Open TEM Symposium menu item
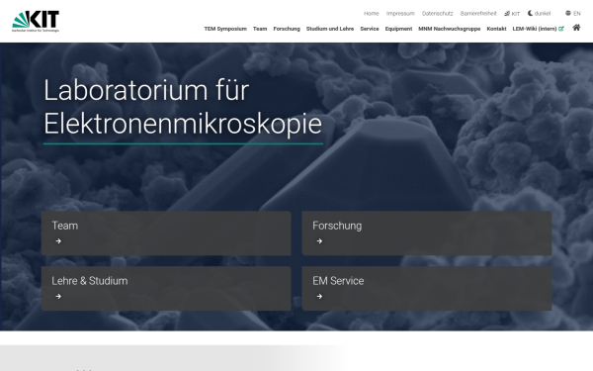The width and height of the screenshot is (593, 371). 225,29
